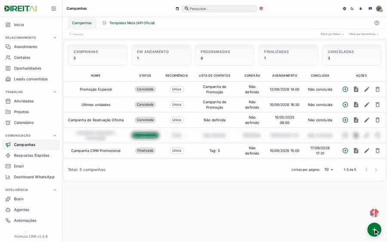The width and height of the screenshot is (387, 242).
Task: Delete Campanha CRM Promocional trash icon
Action: coord(378,150)
